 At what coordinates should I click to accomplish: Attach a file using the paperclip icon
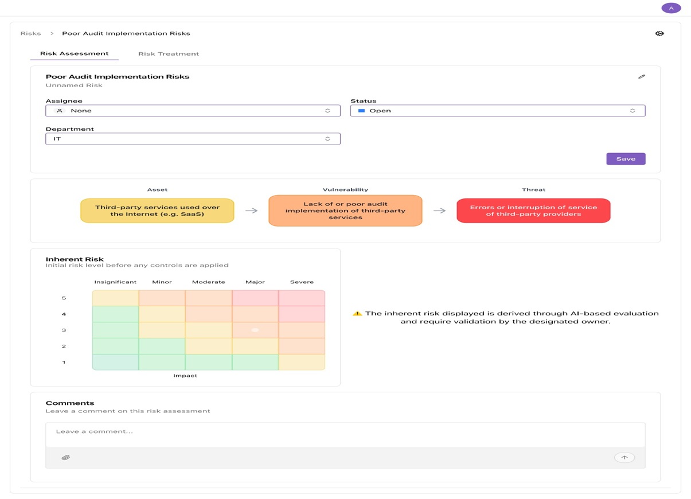(65, 457)
